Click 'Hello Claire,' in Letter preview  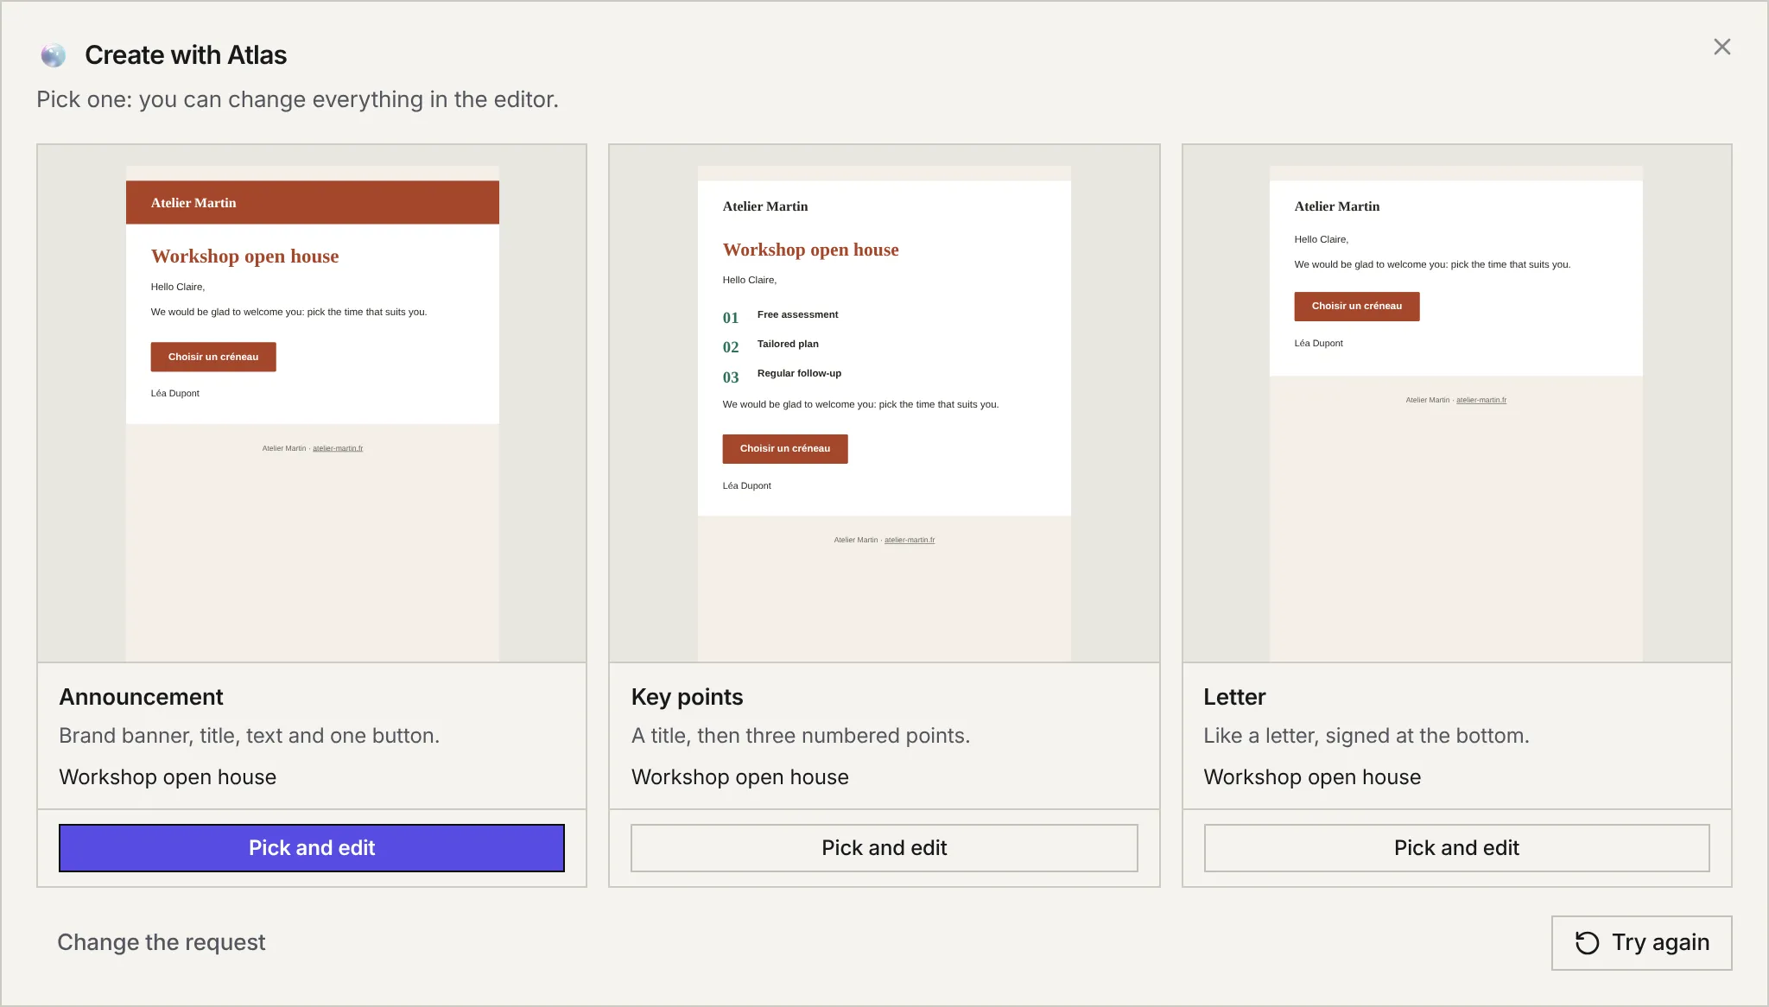click(x=1321, y=239)
